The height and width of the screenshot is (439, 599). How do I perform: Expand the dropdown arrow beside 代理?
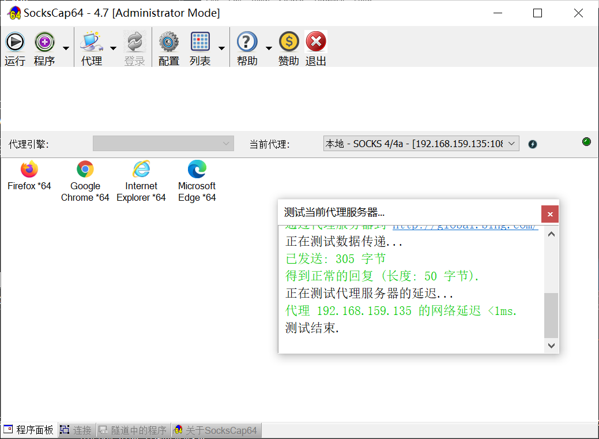pyautogui.click(x=113, y=48)
